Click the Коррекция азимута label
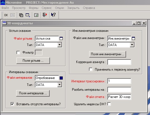 tap(91, 62)
